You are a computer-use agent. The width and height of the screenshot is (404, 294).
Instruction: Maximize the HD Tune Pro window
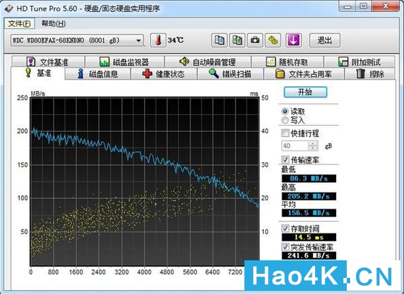click(x=364, y=7)
